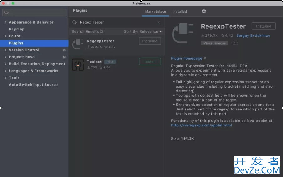Select the Toolset result title
The image size is (283, 177).
94,62
